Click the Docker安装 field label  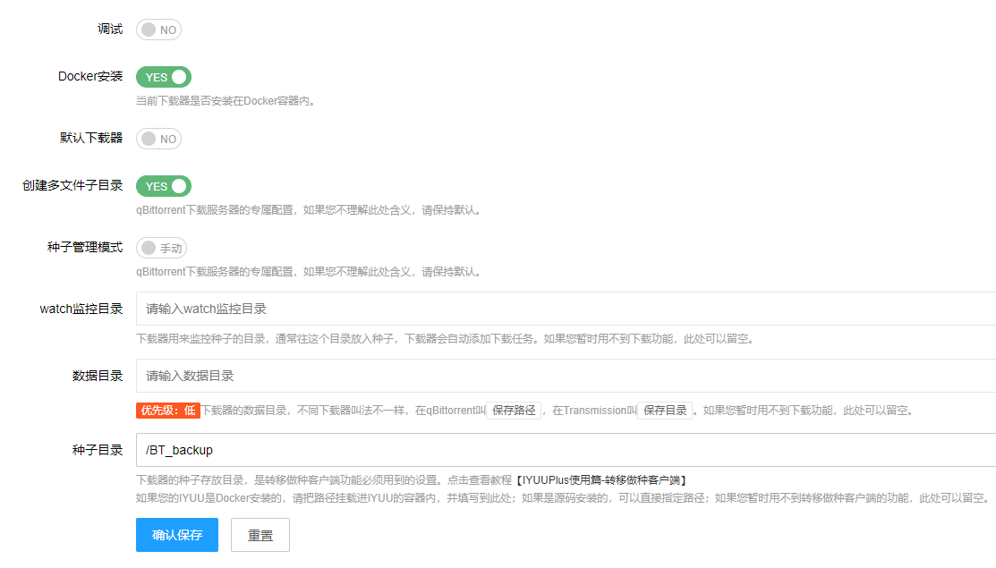tap(90, 76)
